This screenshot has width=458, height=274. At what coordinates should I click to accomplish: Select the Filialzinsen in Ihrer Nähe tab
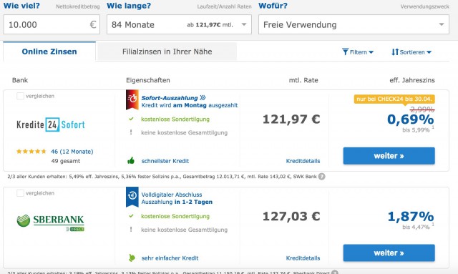pos(167,52)
